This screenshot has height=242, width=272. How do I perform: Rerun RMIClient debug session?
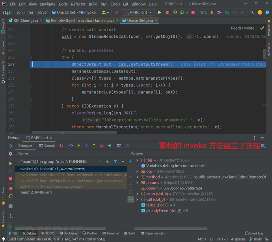(10, 146)
